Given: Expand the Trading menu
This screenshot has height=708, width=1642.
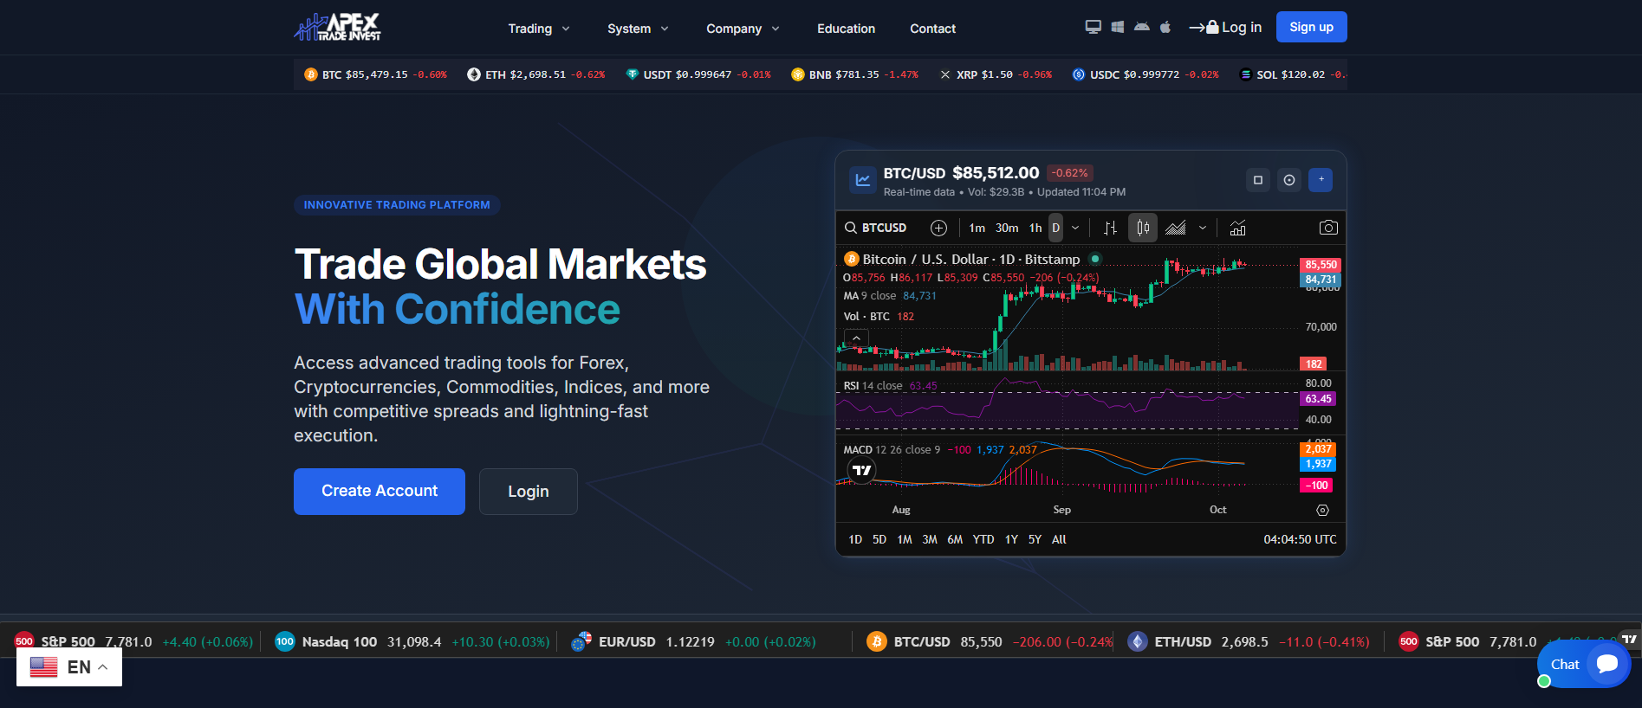Looking at the screenshot, I should [x=539, y=29].
